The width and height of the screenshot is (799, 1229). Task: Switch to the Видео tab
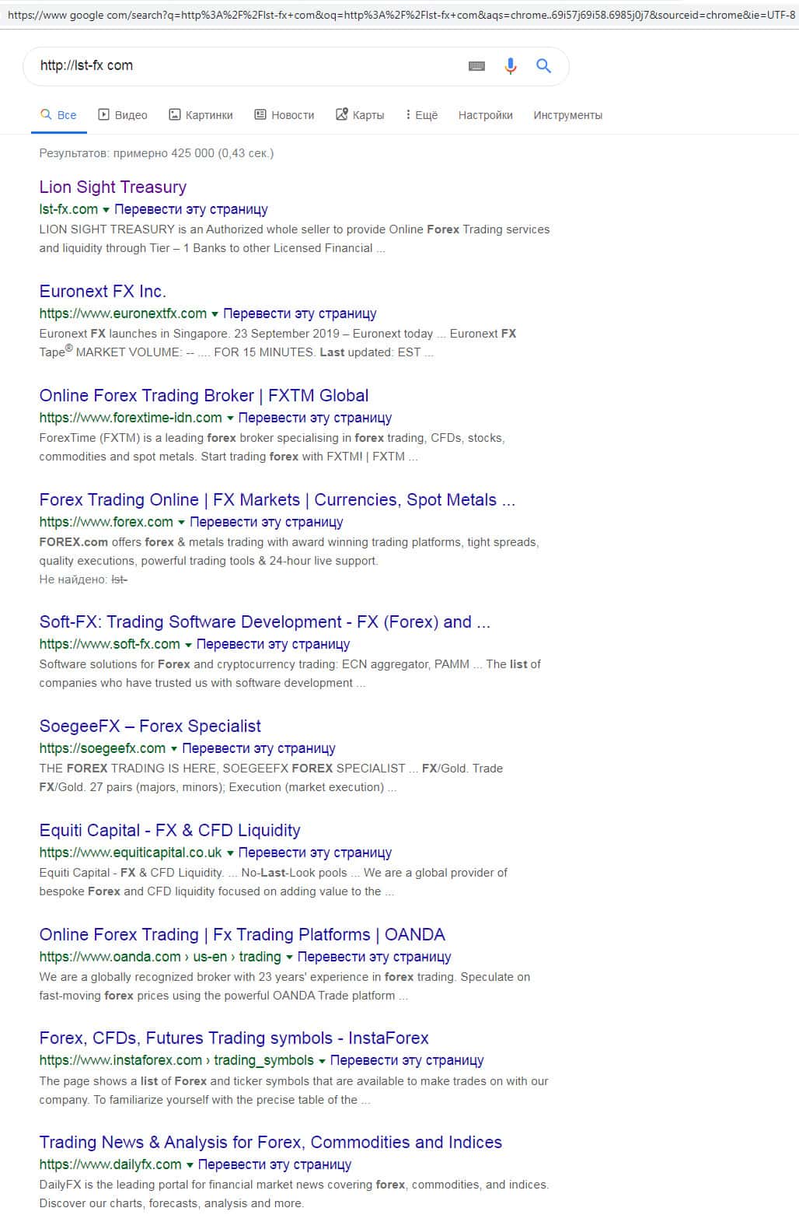click(x=123, y=115)
